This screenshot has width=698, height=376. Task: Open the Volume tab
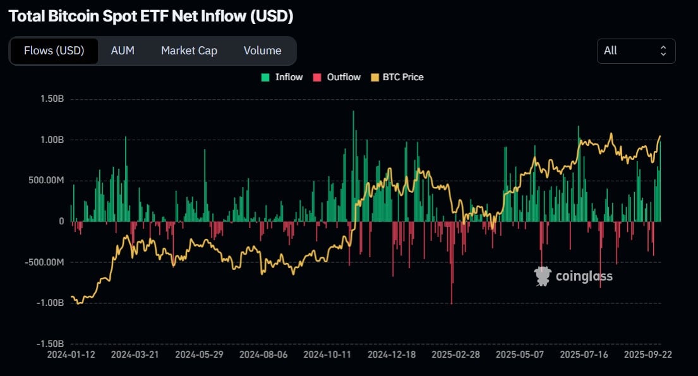pyautogui.click(x=262, y=51)
